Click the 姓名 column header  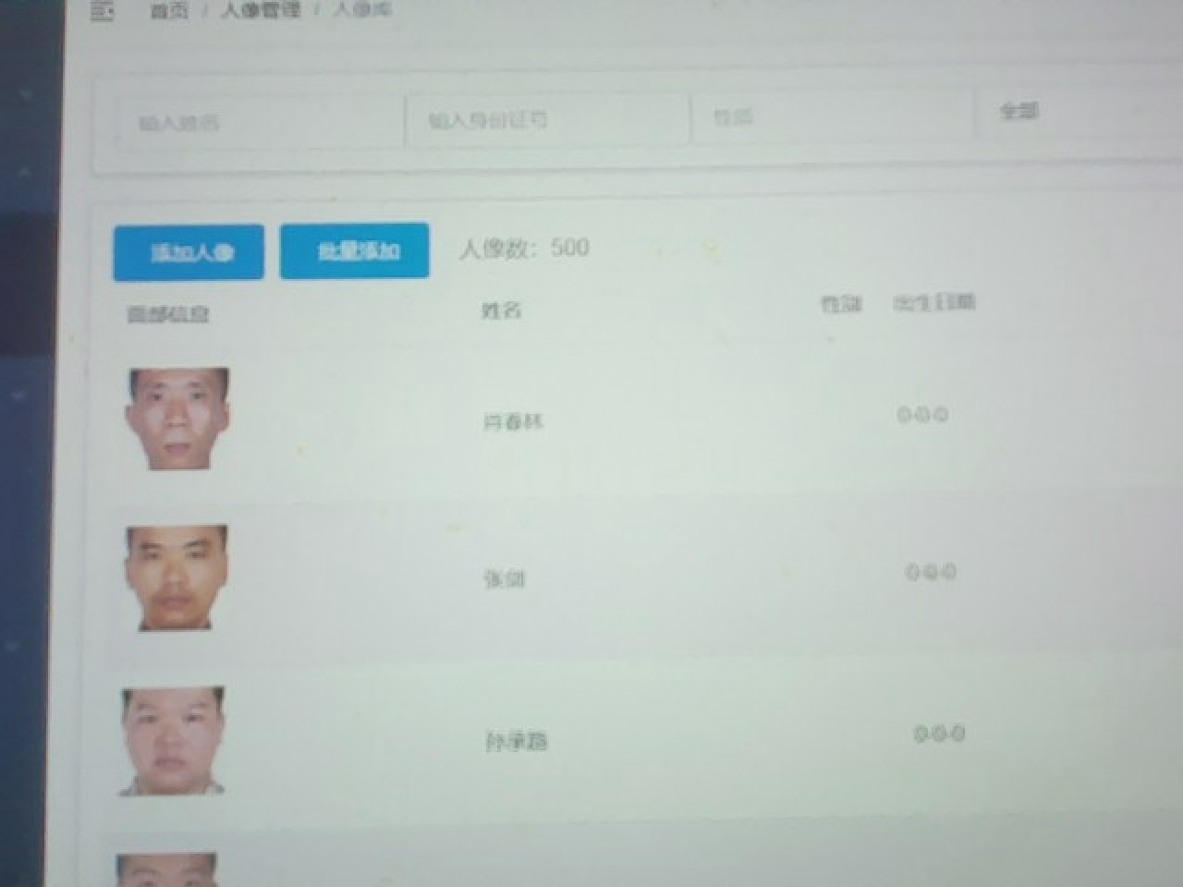click(x=501, y=310)
